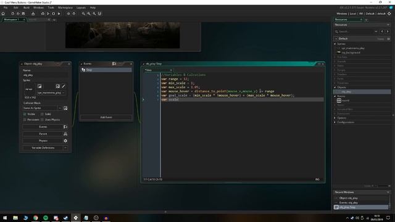Open the Layouts menu
This screenshot has height=222, width=395.
point(81,8)
